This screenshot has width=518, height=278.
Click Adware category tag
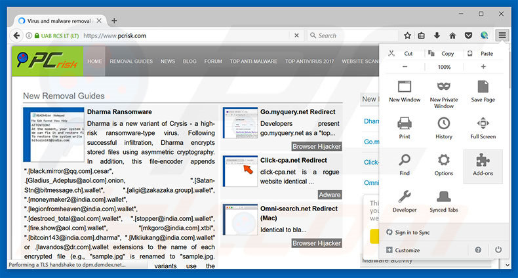tap(329, 195)
